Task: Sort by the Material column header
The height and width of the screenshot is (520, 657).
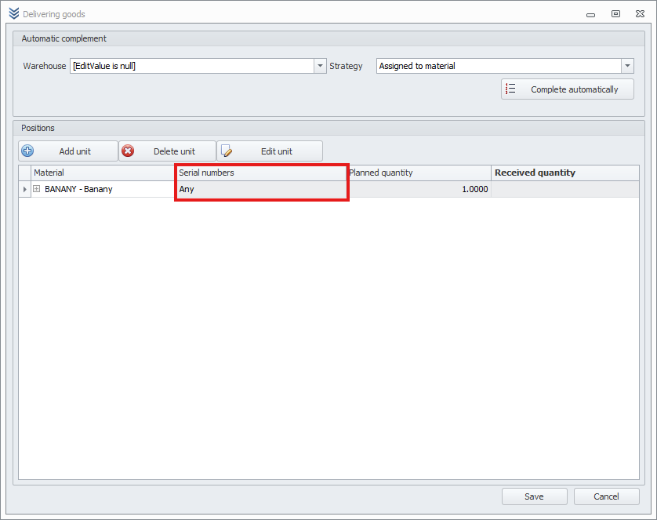Action: point(103,173)
